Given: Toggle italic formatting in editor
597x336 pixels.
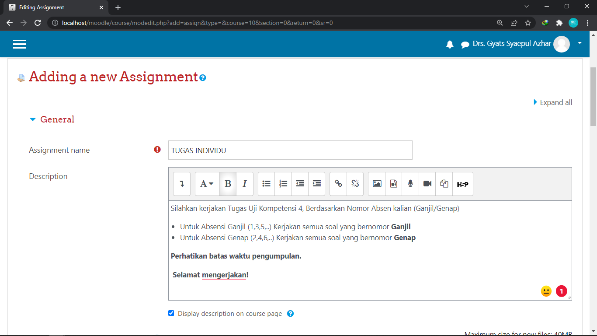Looking at the screenshot, I should click(x=245, y=184).
